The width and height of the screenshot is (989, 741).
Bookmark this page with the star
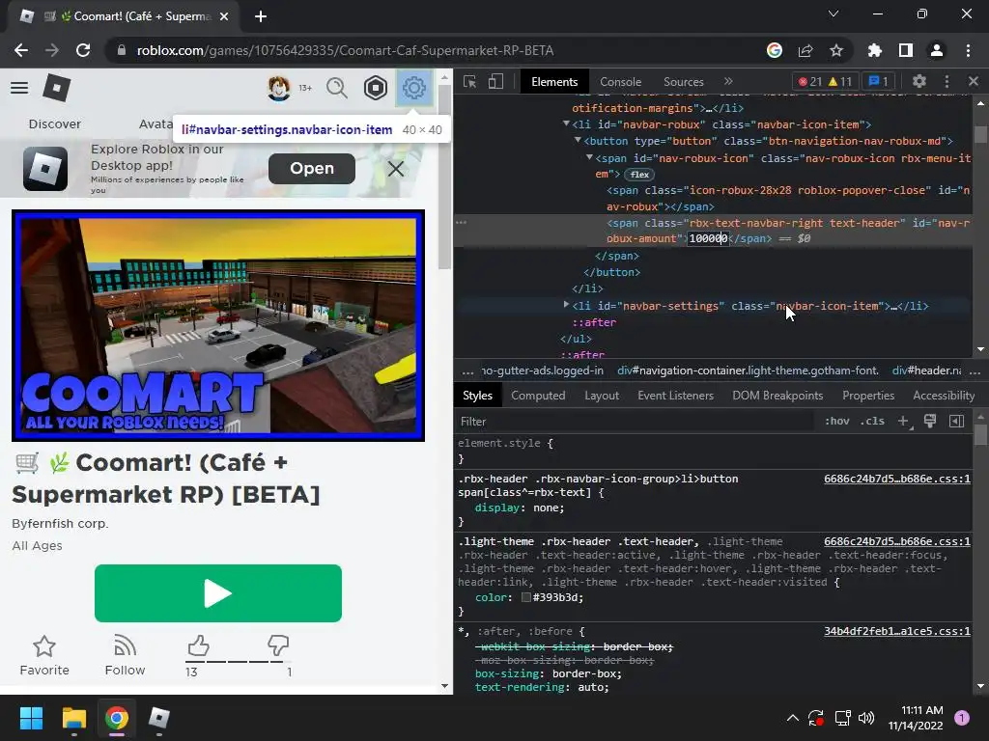click(836, 50)
